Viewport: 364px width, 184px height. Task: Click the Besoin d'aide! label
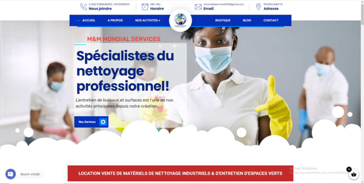point(30,174)
